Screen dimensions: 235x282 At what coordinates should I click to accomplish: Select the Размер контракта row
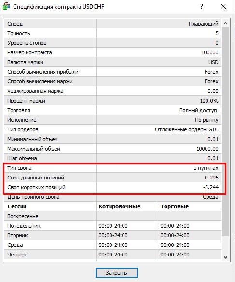(113, 52)
